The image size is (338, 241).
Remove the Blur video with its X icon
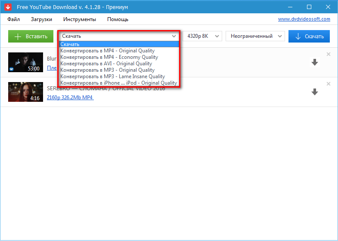click(x=329, y=54)
